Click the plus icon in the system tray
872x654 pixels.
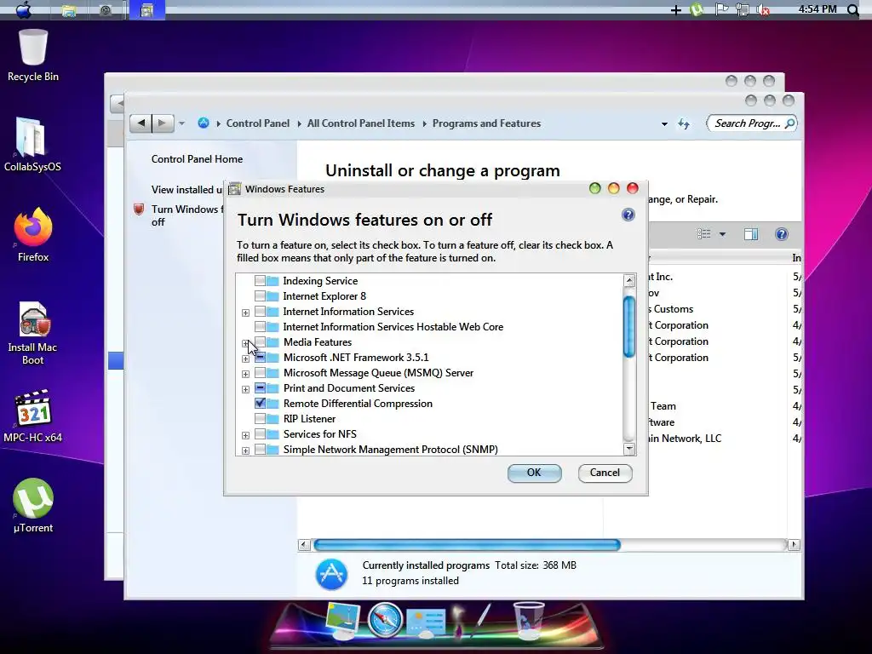point(675,10)
